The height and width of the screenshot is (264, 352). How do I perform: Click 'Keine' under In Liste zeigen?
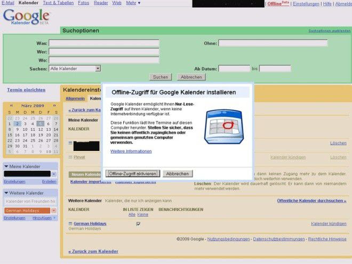[143, 214]
